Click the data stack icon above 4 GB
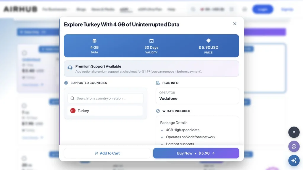 [94, 41]
